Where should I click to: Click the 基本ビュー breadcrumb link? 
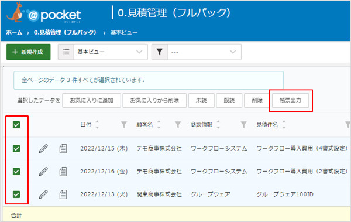[124, 33]
